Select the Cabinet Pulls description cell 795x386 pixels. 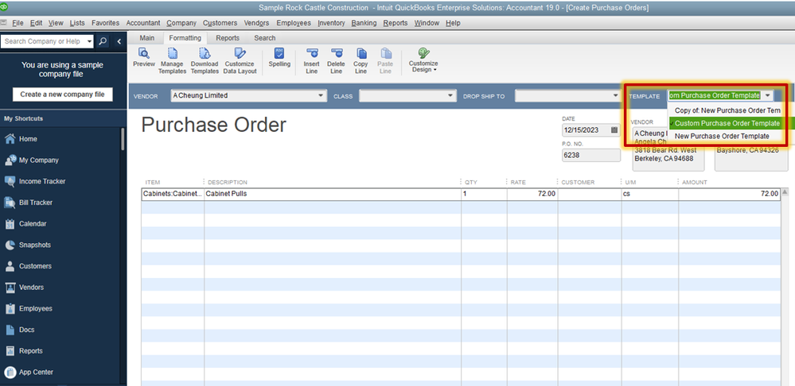click(333, 194)
